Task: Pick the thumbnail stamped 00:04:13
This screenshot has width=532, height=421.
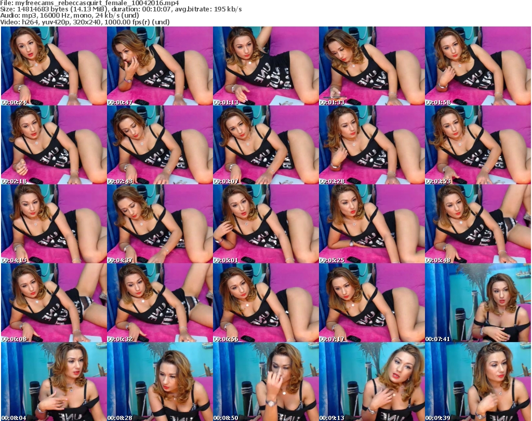Action: (54, 224)
